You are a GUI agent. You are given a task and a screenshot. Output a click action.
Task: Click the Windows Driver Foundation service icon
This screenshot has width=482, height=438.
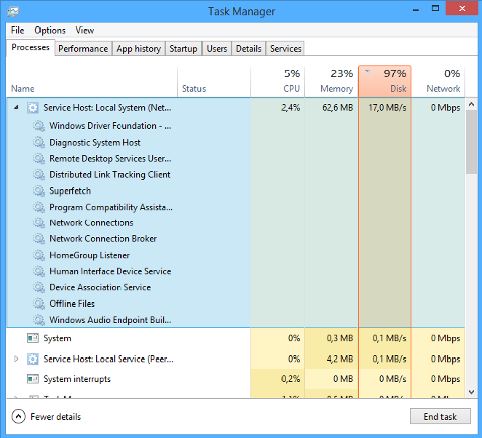tap(39, 126)
